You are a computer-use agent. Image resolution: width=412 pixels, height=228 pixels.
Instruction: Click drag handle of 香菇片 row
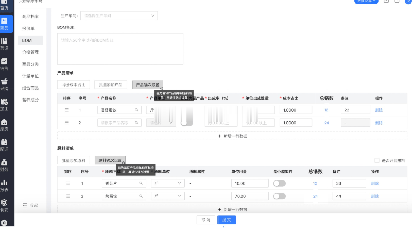tap(68, 183)
